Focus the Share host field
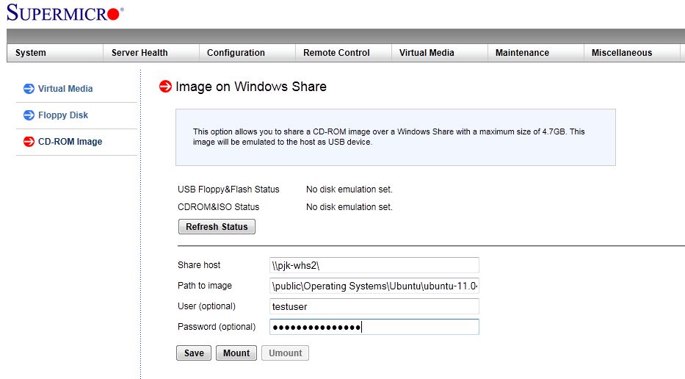Image resolution: width=685 pixels, height=379 pixels. point(374,265)
